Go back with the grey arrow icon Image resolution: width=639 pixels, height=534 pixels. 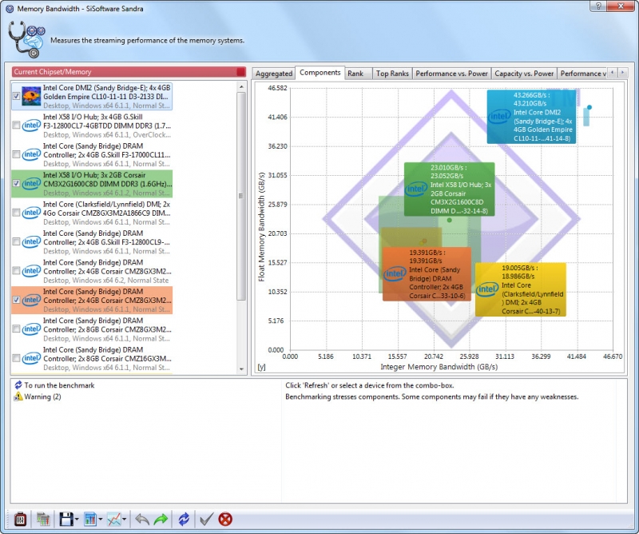coord(142,519)
